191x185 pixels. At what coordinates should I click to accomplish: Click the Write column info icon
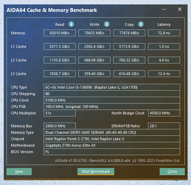107,24
